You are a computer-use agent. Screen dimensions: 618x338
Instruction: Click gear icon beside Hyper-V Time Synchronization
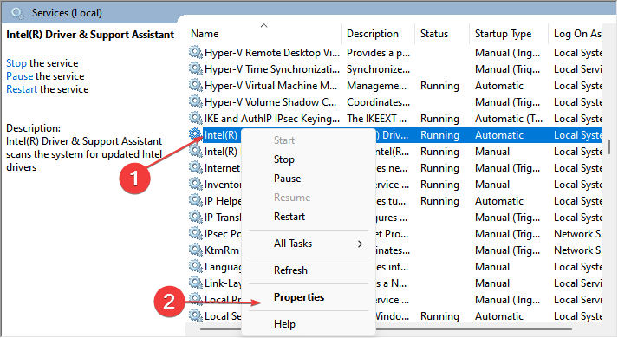pyautogui.click(x=195, y=68)
